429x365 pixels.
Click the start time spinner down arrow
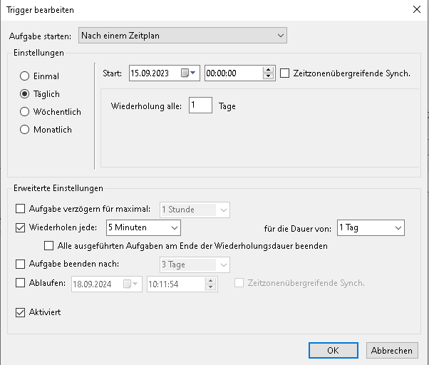pyautogui.click(x=269, y=76)
